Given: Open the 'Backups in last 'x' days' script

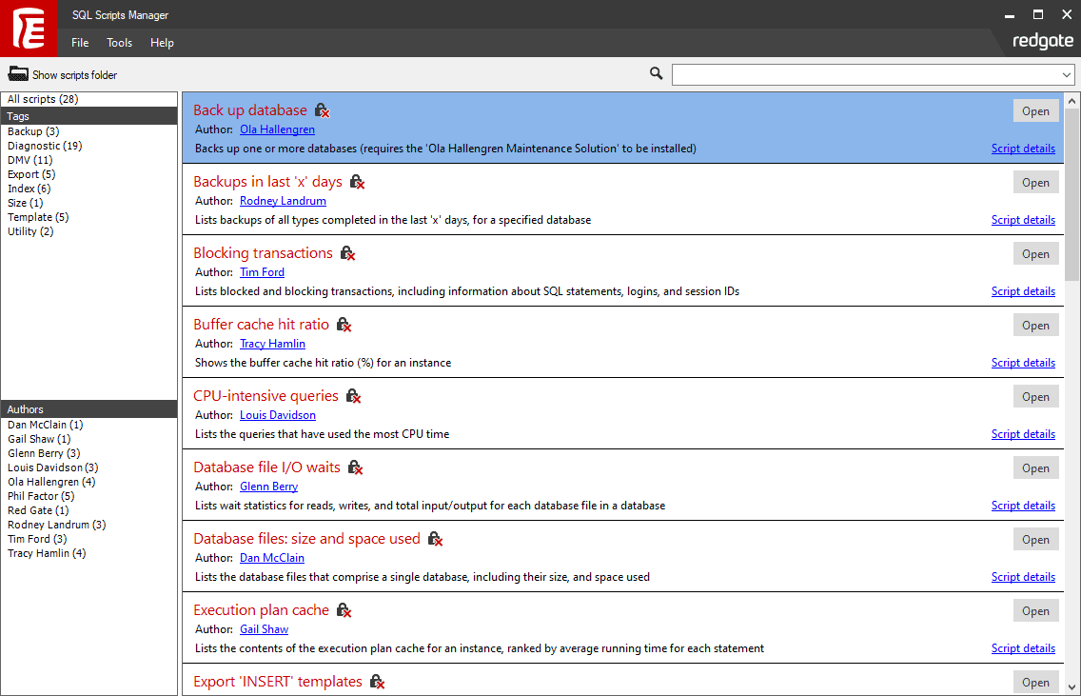Looking at the screenshot, I should pyautogui.click(x=1035, y=182).
